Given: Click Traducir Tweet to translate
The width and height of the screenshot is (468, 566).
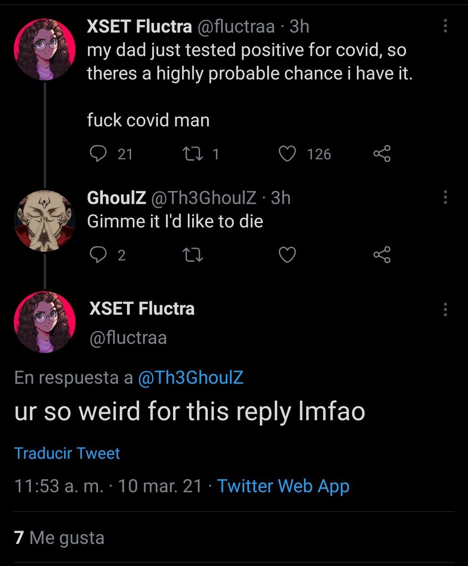Looking at the screenshot, I should 67,453.
